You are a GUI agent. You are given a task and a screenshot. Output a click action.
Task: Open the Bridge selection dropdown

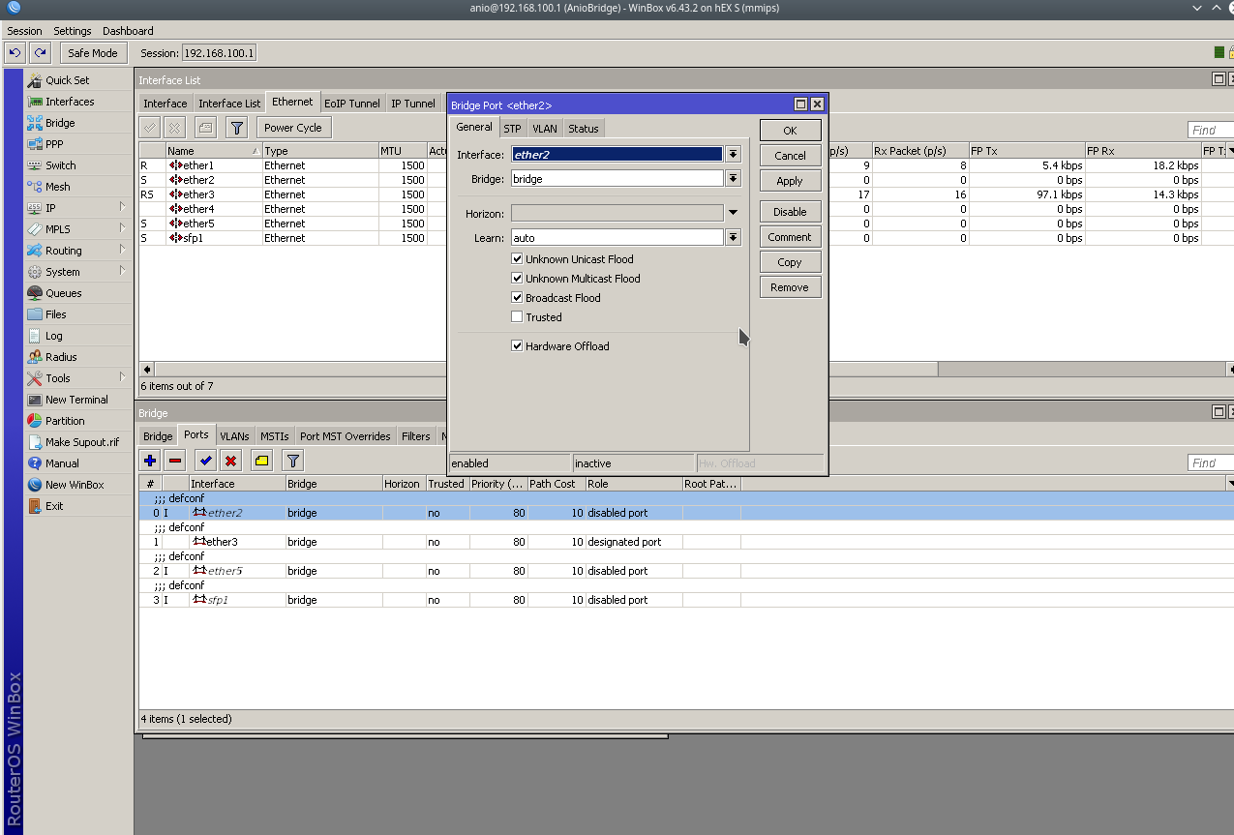coord(733,179)
